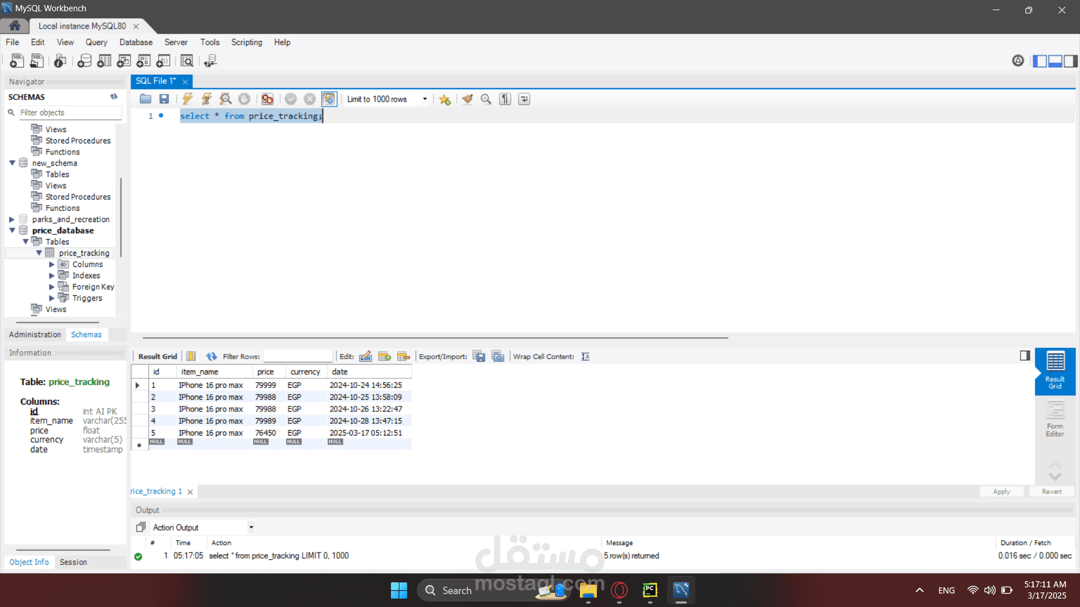Toggle the bottom output panel
This screenshot has height=607, width=1080.
pos(1055,61)
